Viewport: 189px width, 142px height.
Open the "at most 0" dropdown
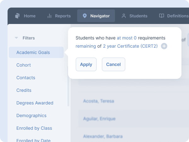coord(127,38)
